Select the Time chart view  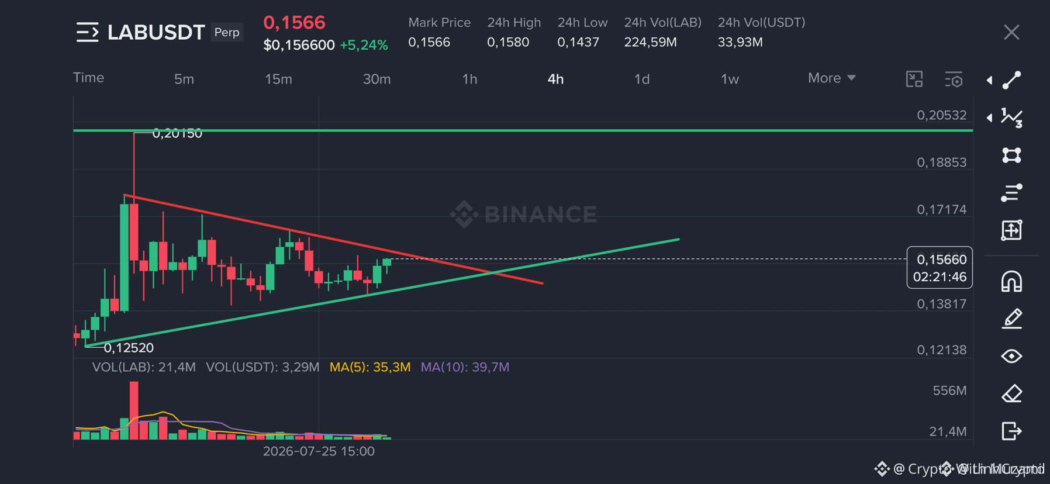88,78
